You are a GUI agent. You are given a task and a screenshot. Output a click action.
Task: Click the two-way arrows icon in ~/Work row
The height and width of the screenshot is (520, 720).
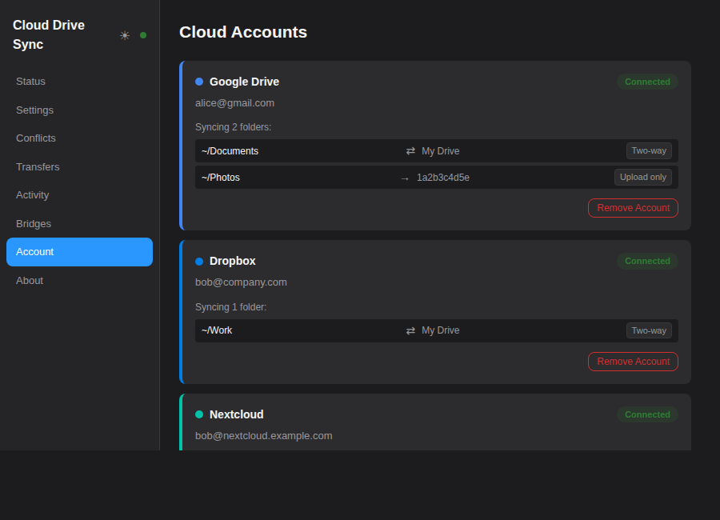point(410,330)
